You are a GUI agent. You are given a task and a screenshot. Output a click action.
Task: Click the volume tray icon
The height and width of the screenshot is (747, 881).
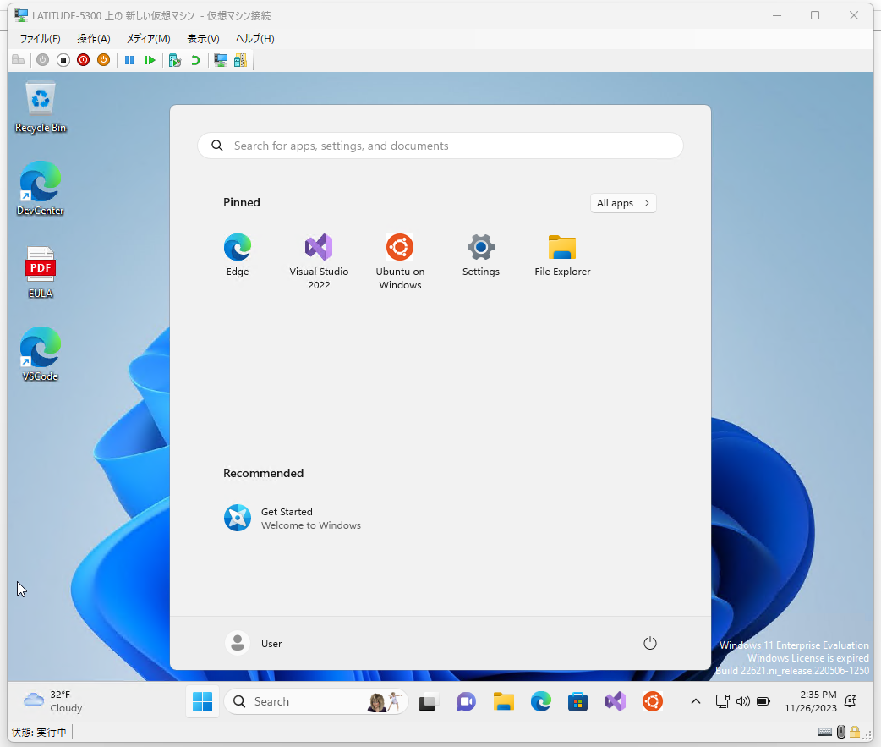coord(743,701)
